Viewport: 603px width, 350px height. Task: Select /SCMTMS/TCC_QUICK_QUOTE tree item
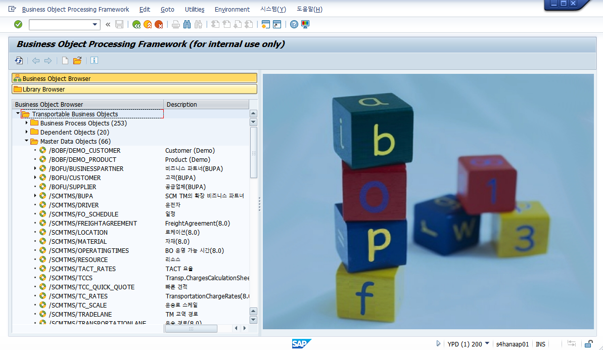click(x=91, y=287)
